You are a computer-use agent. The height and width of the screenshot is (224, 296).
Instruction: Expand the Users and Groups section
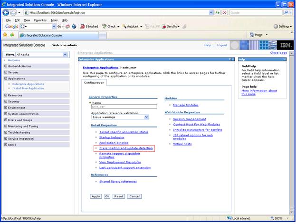(x=6, y=120)
